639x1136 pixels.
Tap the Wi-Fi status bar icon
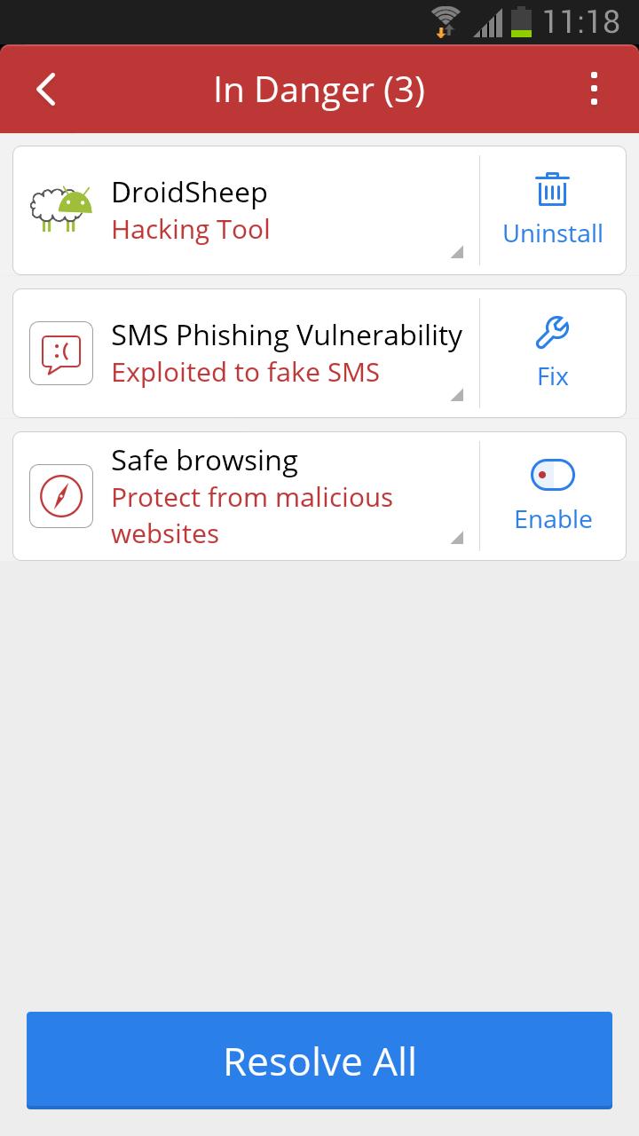pyautogui.click(x=446, y=20)
